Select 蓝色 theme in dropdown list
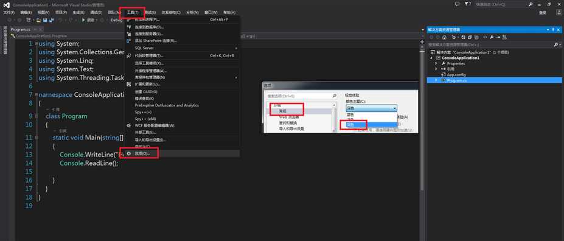The height and width of the screenshot is (241, 564). 372,114
